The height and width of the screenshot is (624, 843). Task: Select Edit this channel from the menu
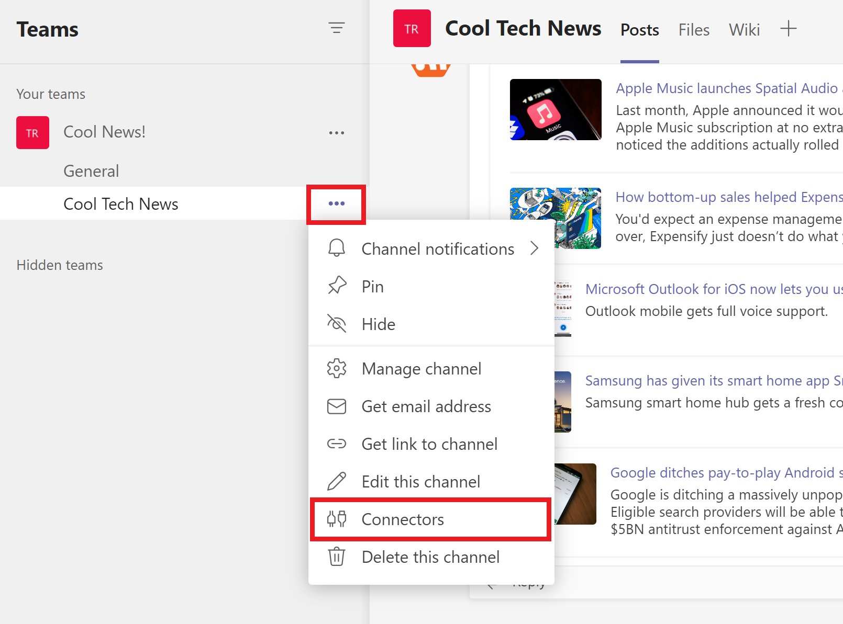click(421, 481)
